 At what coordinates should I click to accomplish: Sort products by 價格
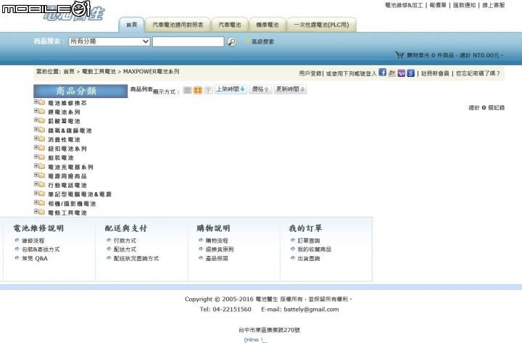(260, 89)
